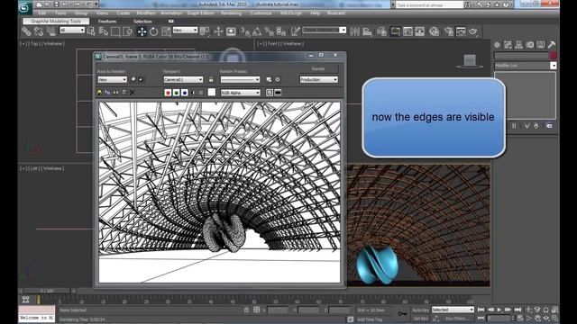Switch to the Selection ribbon tab
Image resolution: width=577 pixels, height=324 pixels.
[142, 22]
